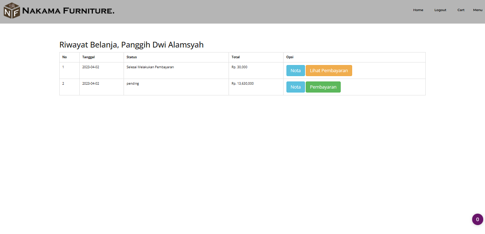Open the Menu navigation item
The height and width of the screenshot is (234, 485).
pos(477,10)
